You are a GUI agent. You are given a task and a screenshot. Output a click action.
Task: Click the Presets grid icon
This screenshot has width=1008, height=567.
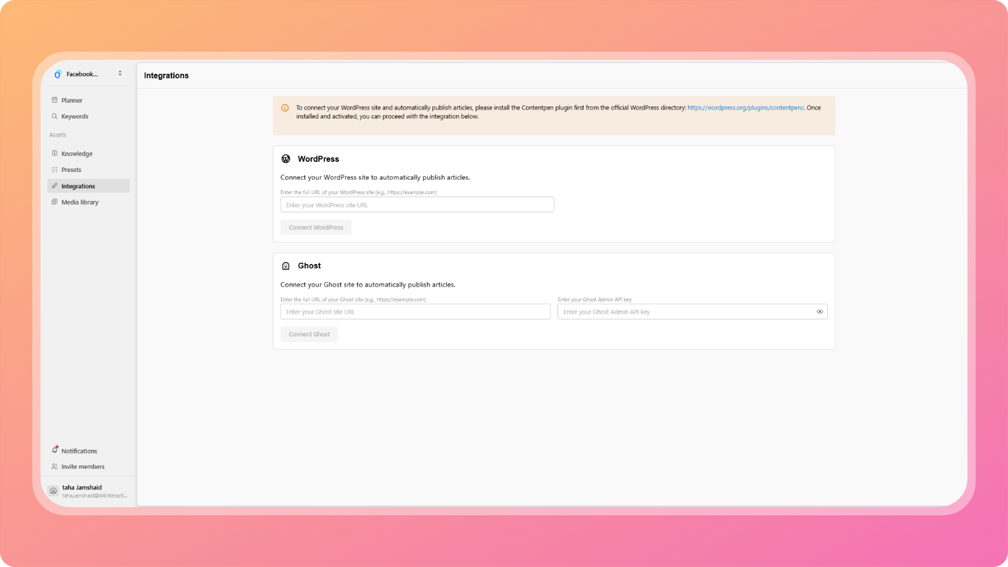[55, 169]
